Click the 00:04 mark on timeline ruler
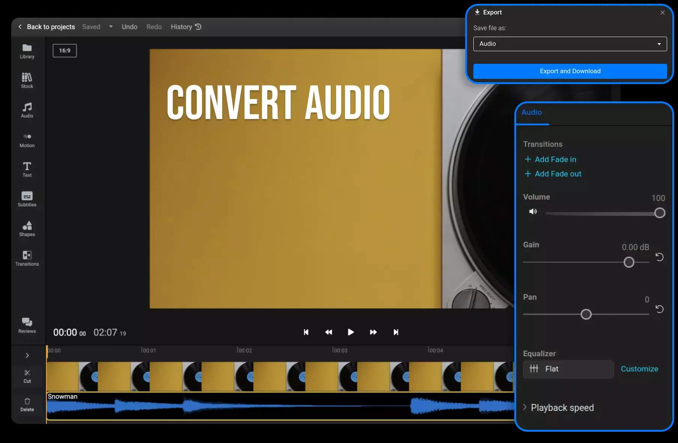The image size is (678, 443). click(x=435, y=350)
